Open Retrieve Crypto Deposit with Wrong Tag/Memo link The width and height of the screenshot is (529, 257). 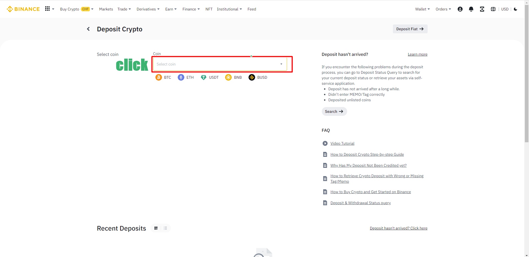click(x=377, y=179)
